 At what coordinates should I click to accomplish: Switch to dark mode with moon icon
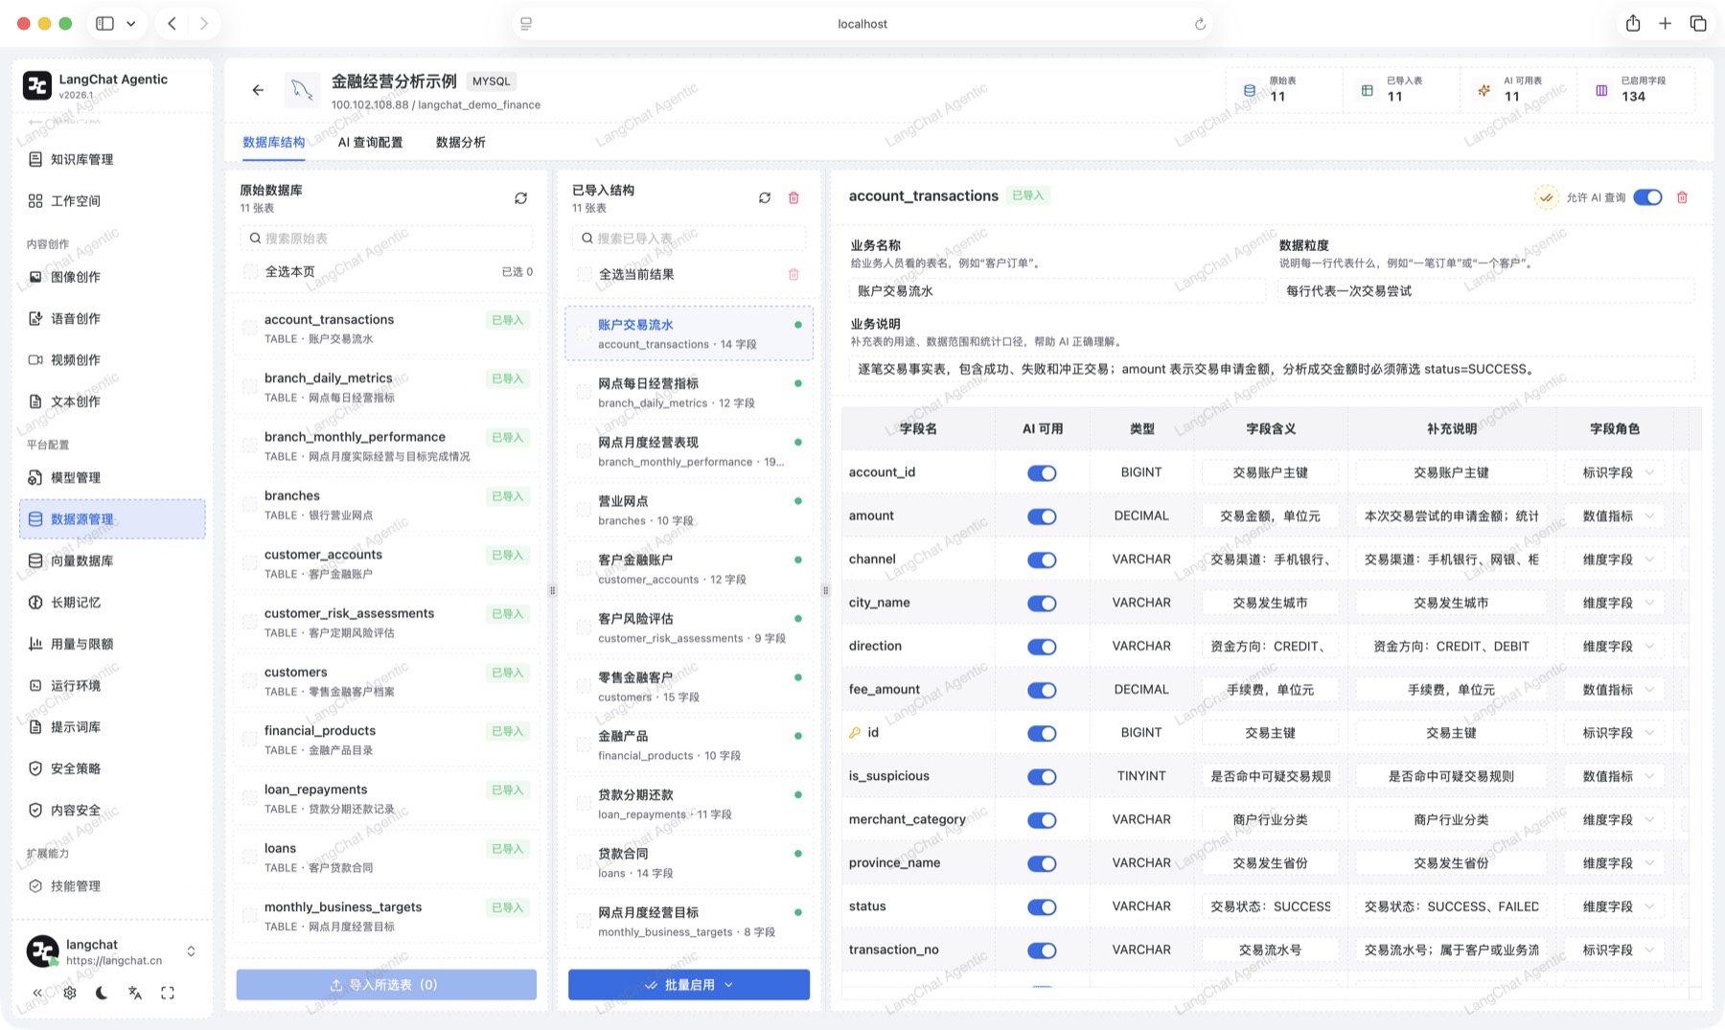[102, 993]
